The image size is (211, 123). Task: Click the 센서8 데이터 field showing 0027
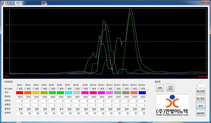coord(77,97)
